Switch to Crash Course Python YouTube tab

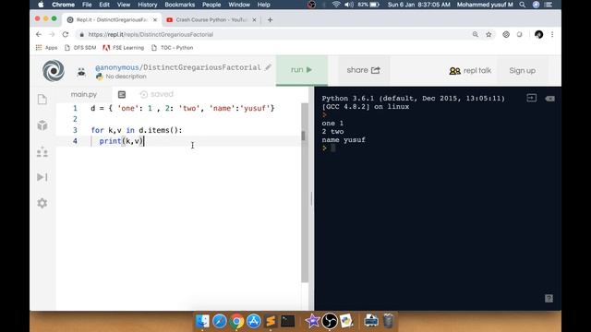coord(211,20)
